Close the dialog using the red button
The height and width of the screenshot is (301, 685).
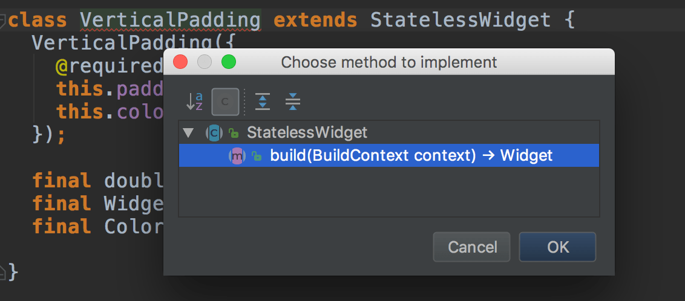pyautogui.click(x=180, y=62)
